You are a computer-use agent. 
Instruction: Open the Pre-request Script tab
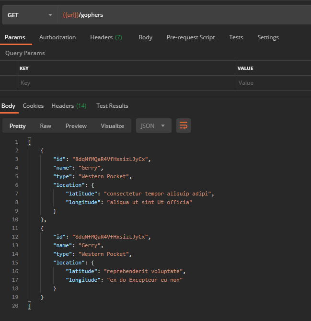(191, 37)
